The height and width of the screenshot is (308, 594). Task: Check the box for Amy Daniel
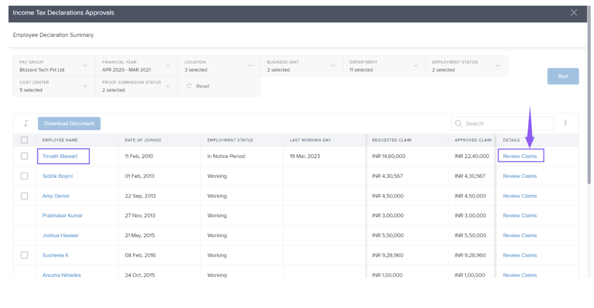(x=24, y=196)
